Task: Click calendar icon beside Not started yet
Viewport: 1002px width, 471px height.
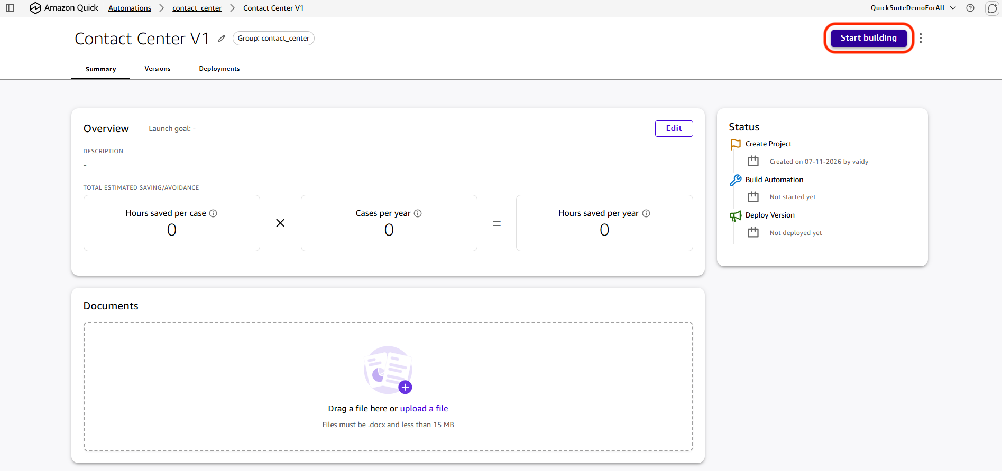Action: click(753, 197)
